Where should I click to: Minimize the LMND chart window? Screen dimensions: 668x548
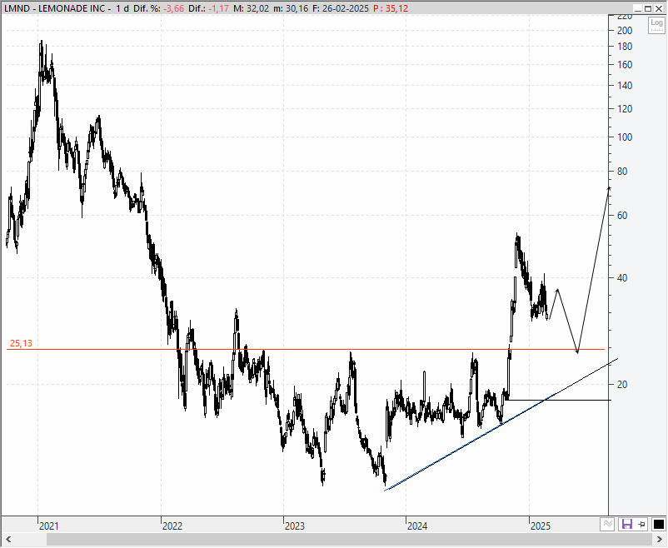click(x=638, y=8)
